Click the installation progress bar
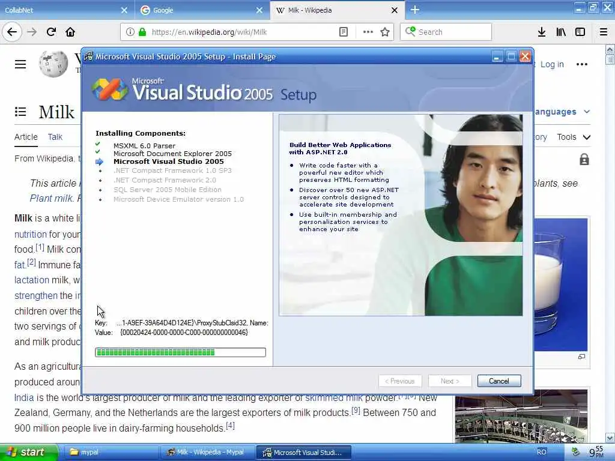 [x=180, y=352]
